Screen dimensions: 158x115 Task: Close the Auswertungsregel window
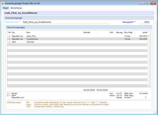click(x=153, y=3)
